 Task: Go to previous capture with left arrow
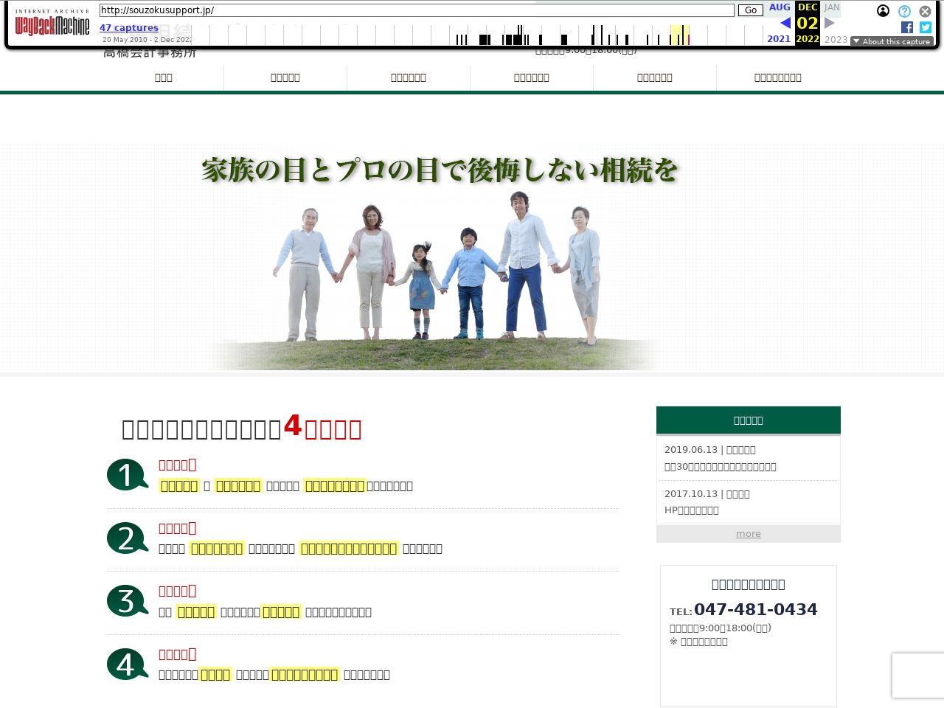(x=785, y=23)
